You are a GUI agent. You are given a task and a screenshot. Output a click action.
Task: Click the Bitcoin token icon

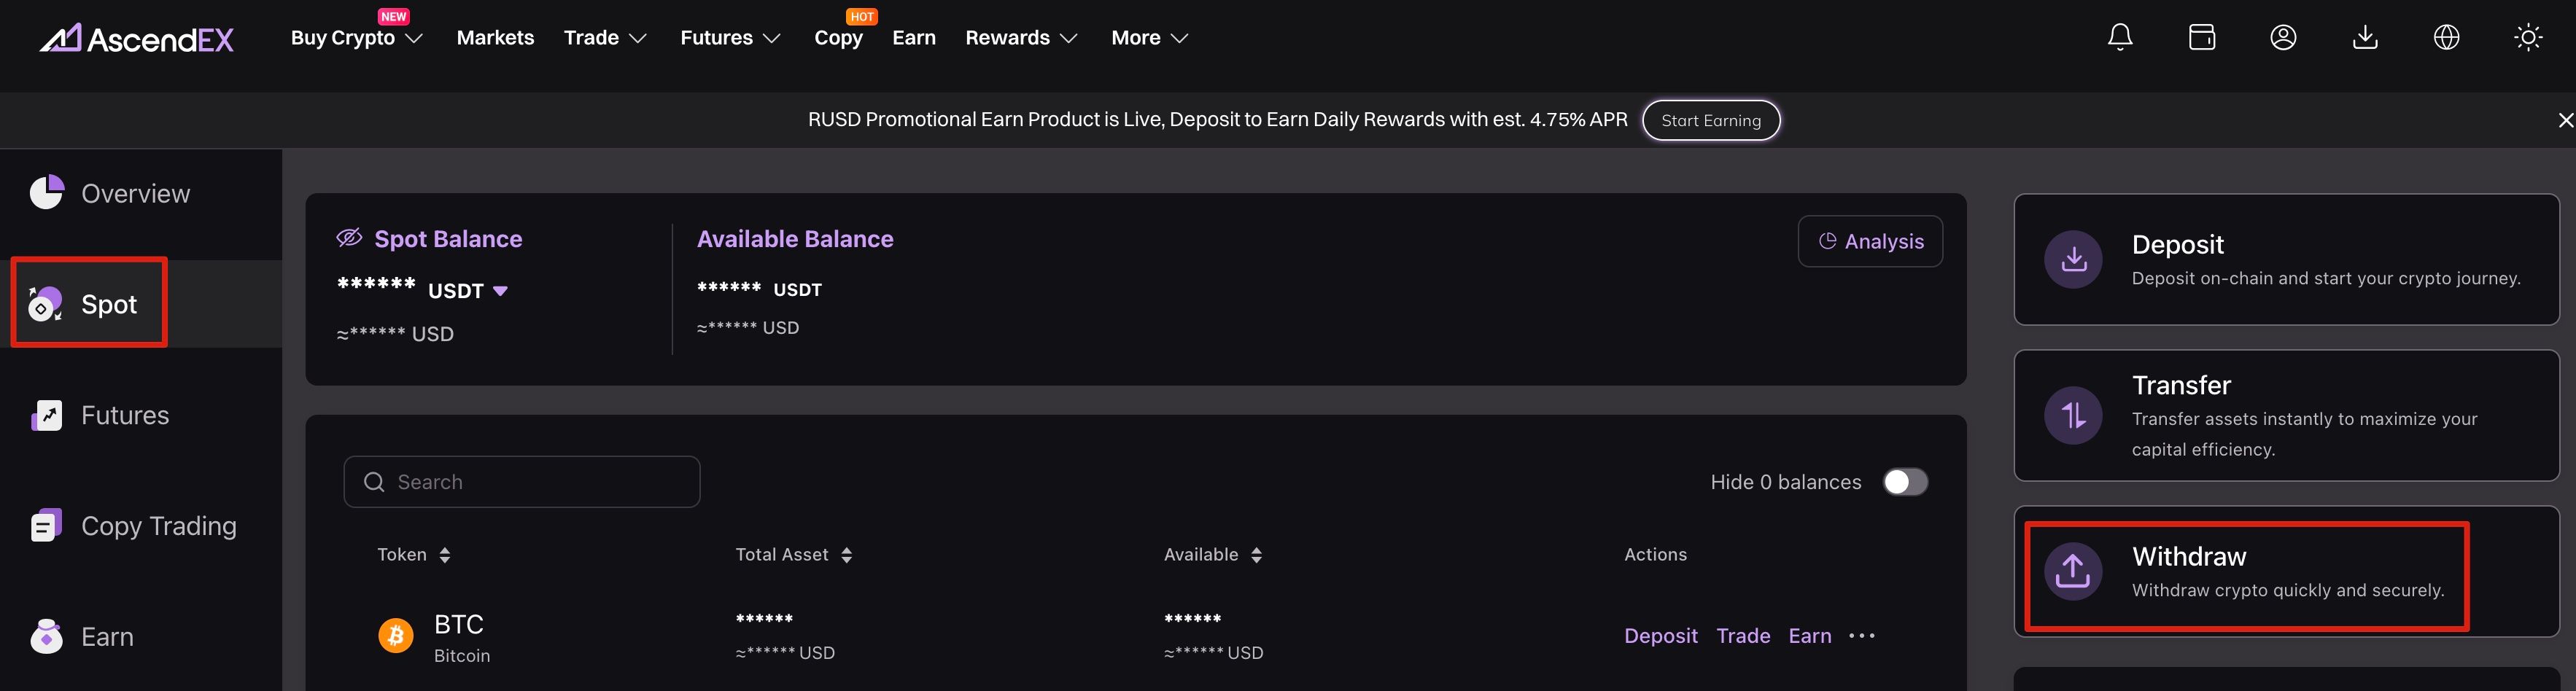(396, 635)
